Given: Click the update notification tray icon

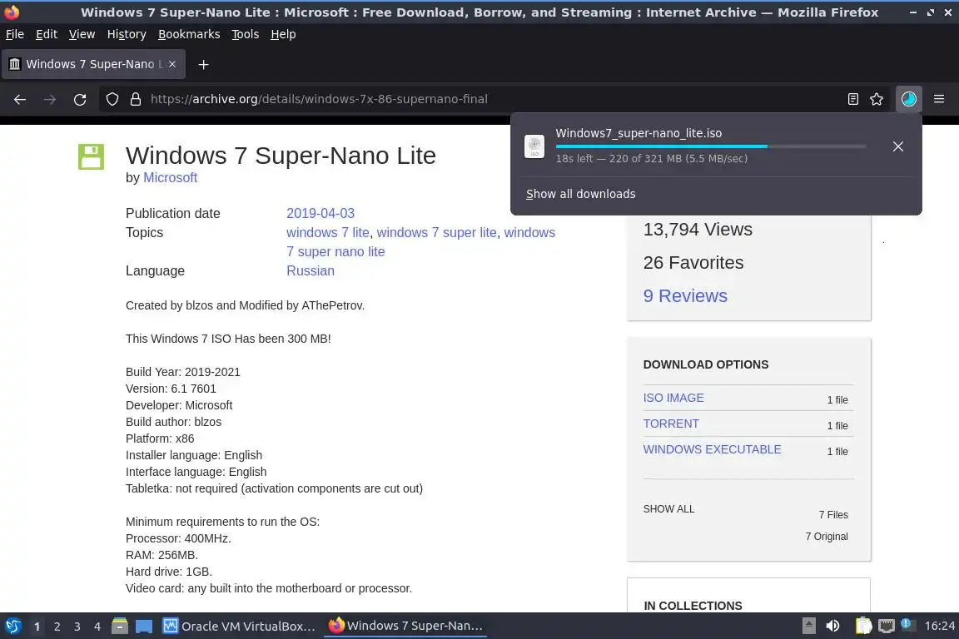Looking at the screenshot, I should click(907, 624).
